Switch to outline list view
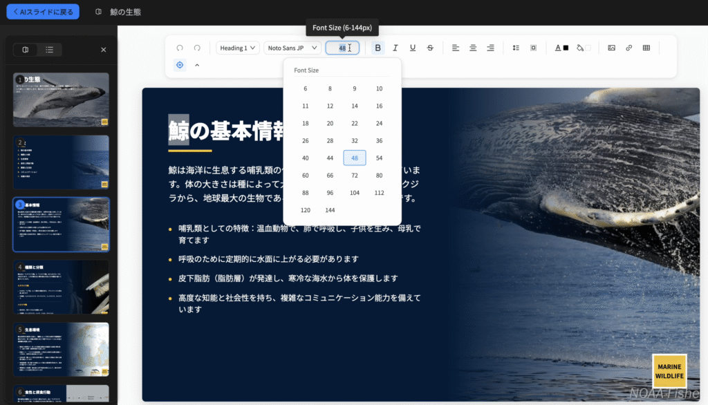708x405 pixels. click(x=49, y=50)
